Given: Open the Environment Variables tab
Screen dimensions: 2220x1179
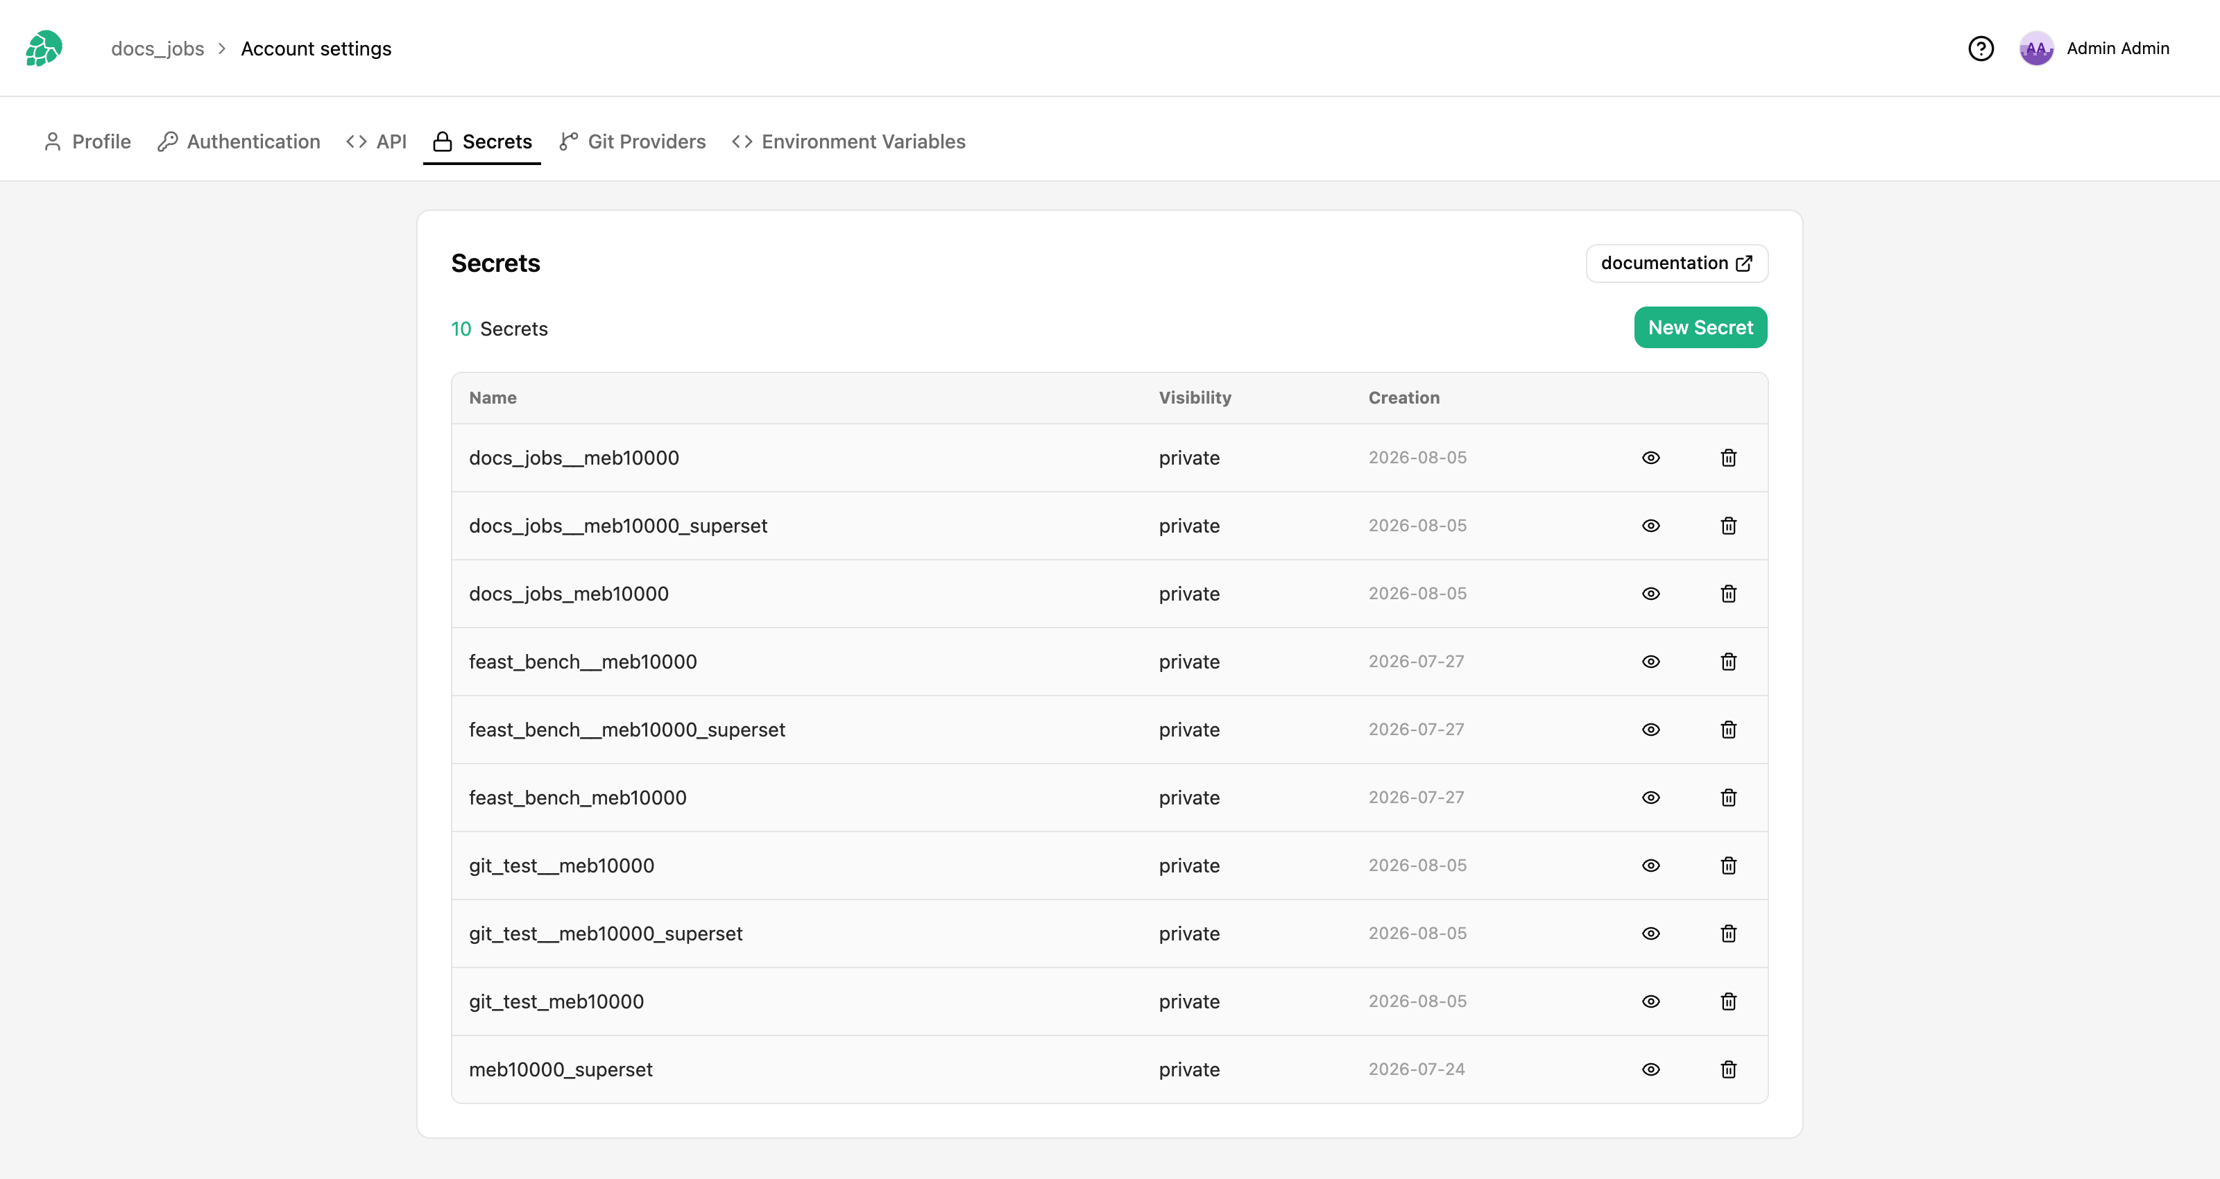Looking at the screenshot, I should [849, 141].
